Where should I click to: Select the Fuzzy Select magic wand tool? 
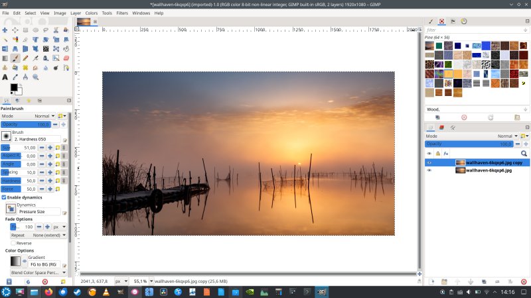click(5, 40)
